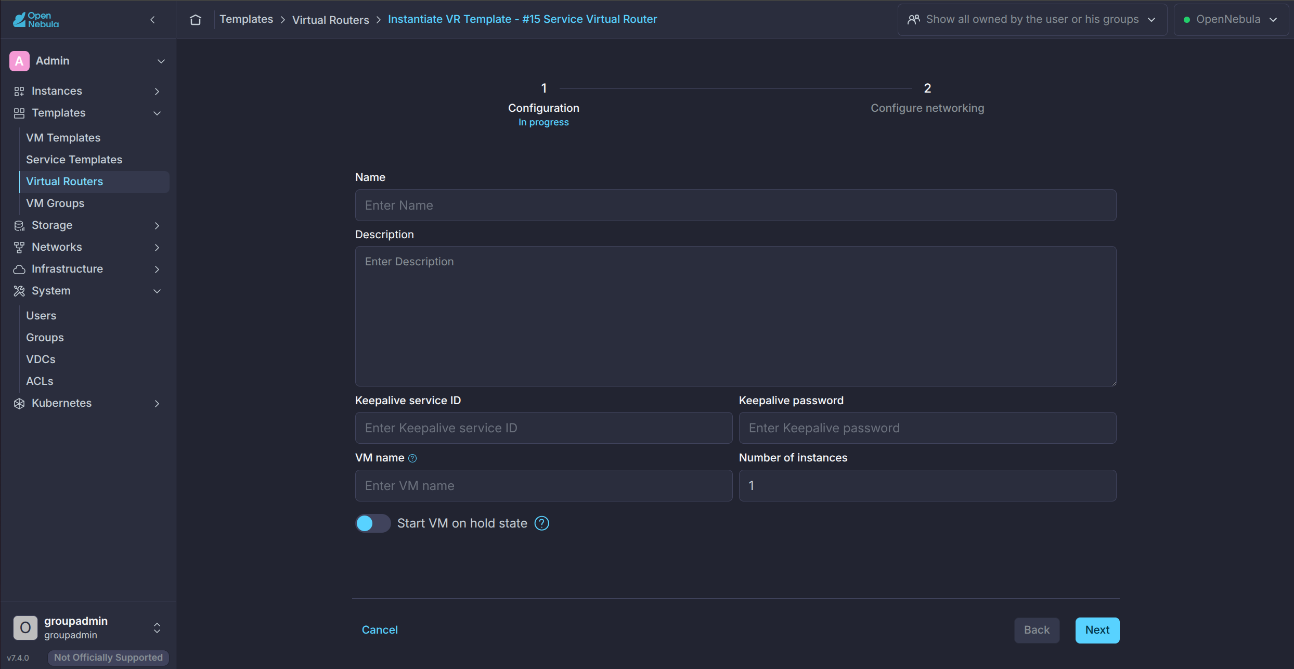Click the Back button

coord(1037,630)
